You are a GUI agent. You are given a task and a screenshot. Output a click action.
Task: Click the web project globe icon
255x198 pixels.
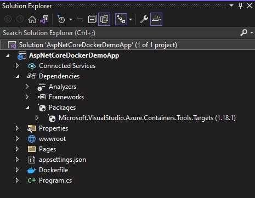(21, 55)
